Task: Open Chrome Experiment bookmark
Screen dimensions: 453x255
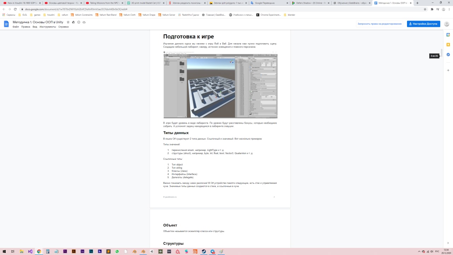Action: [269, 15]
